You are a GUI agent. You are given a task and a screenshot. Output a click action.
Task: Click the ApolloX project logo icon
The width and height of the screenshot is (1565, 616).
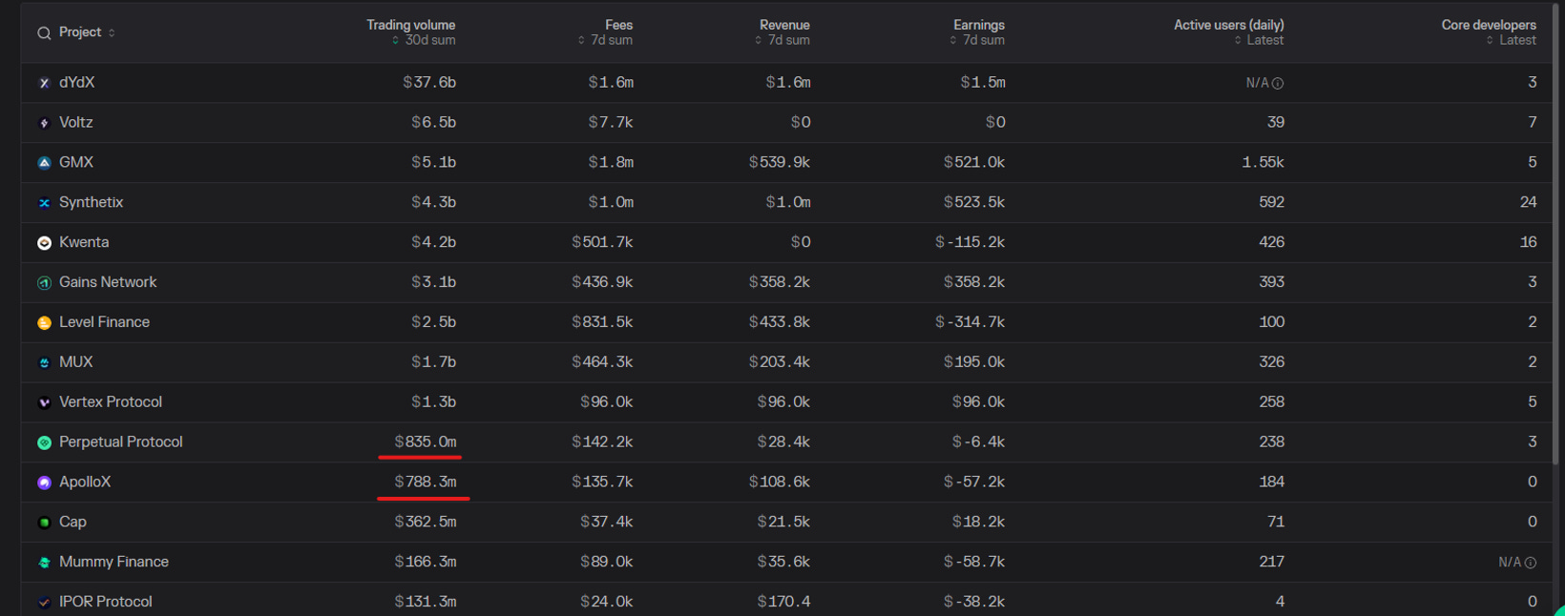(x=44, y=483)
